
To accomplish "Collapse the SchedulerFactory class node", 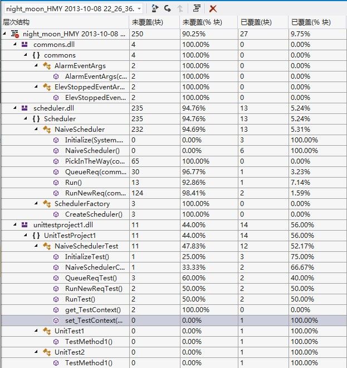I will click(x=36, y=203).
